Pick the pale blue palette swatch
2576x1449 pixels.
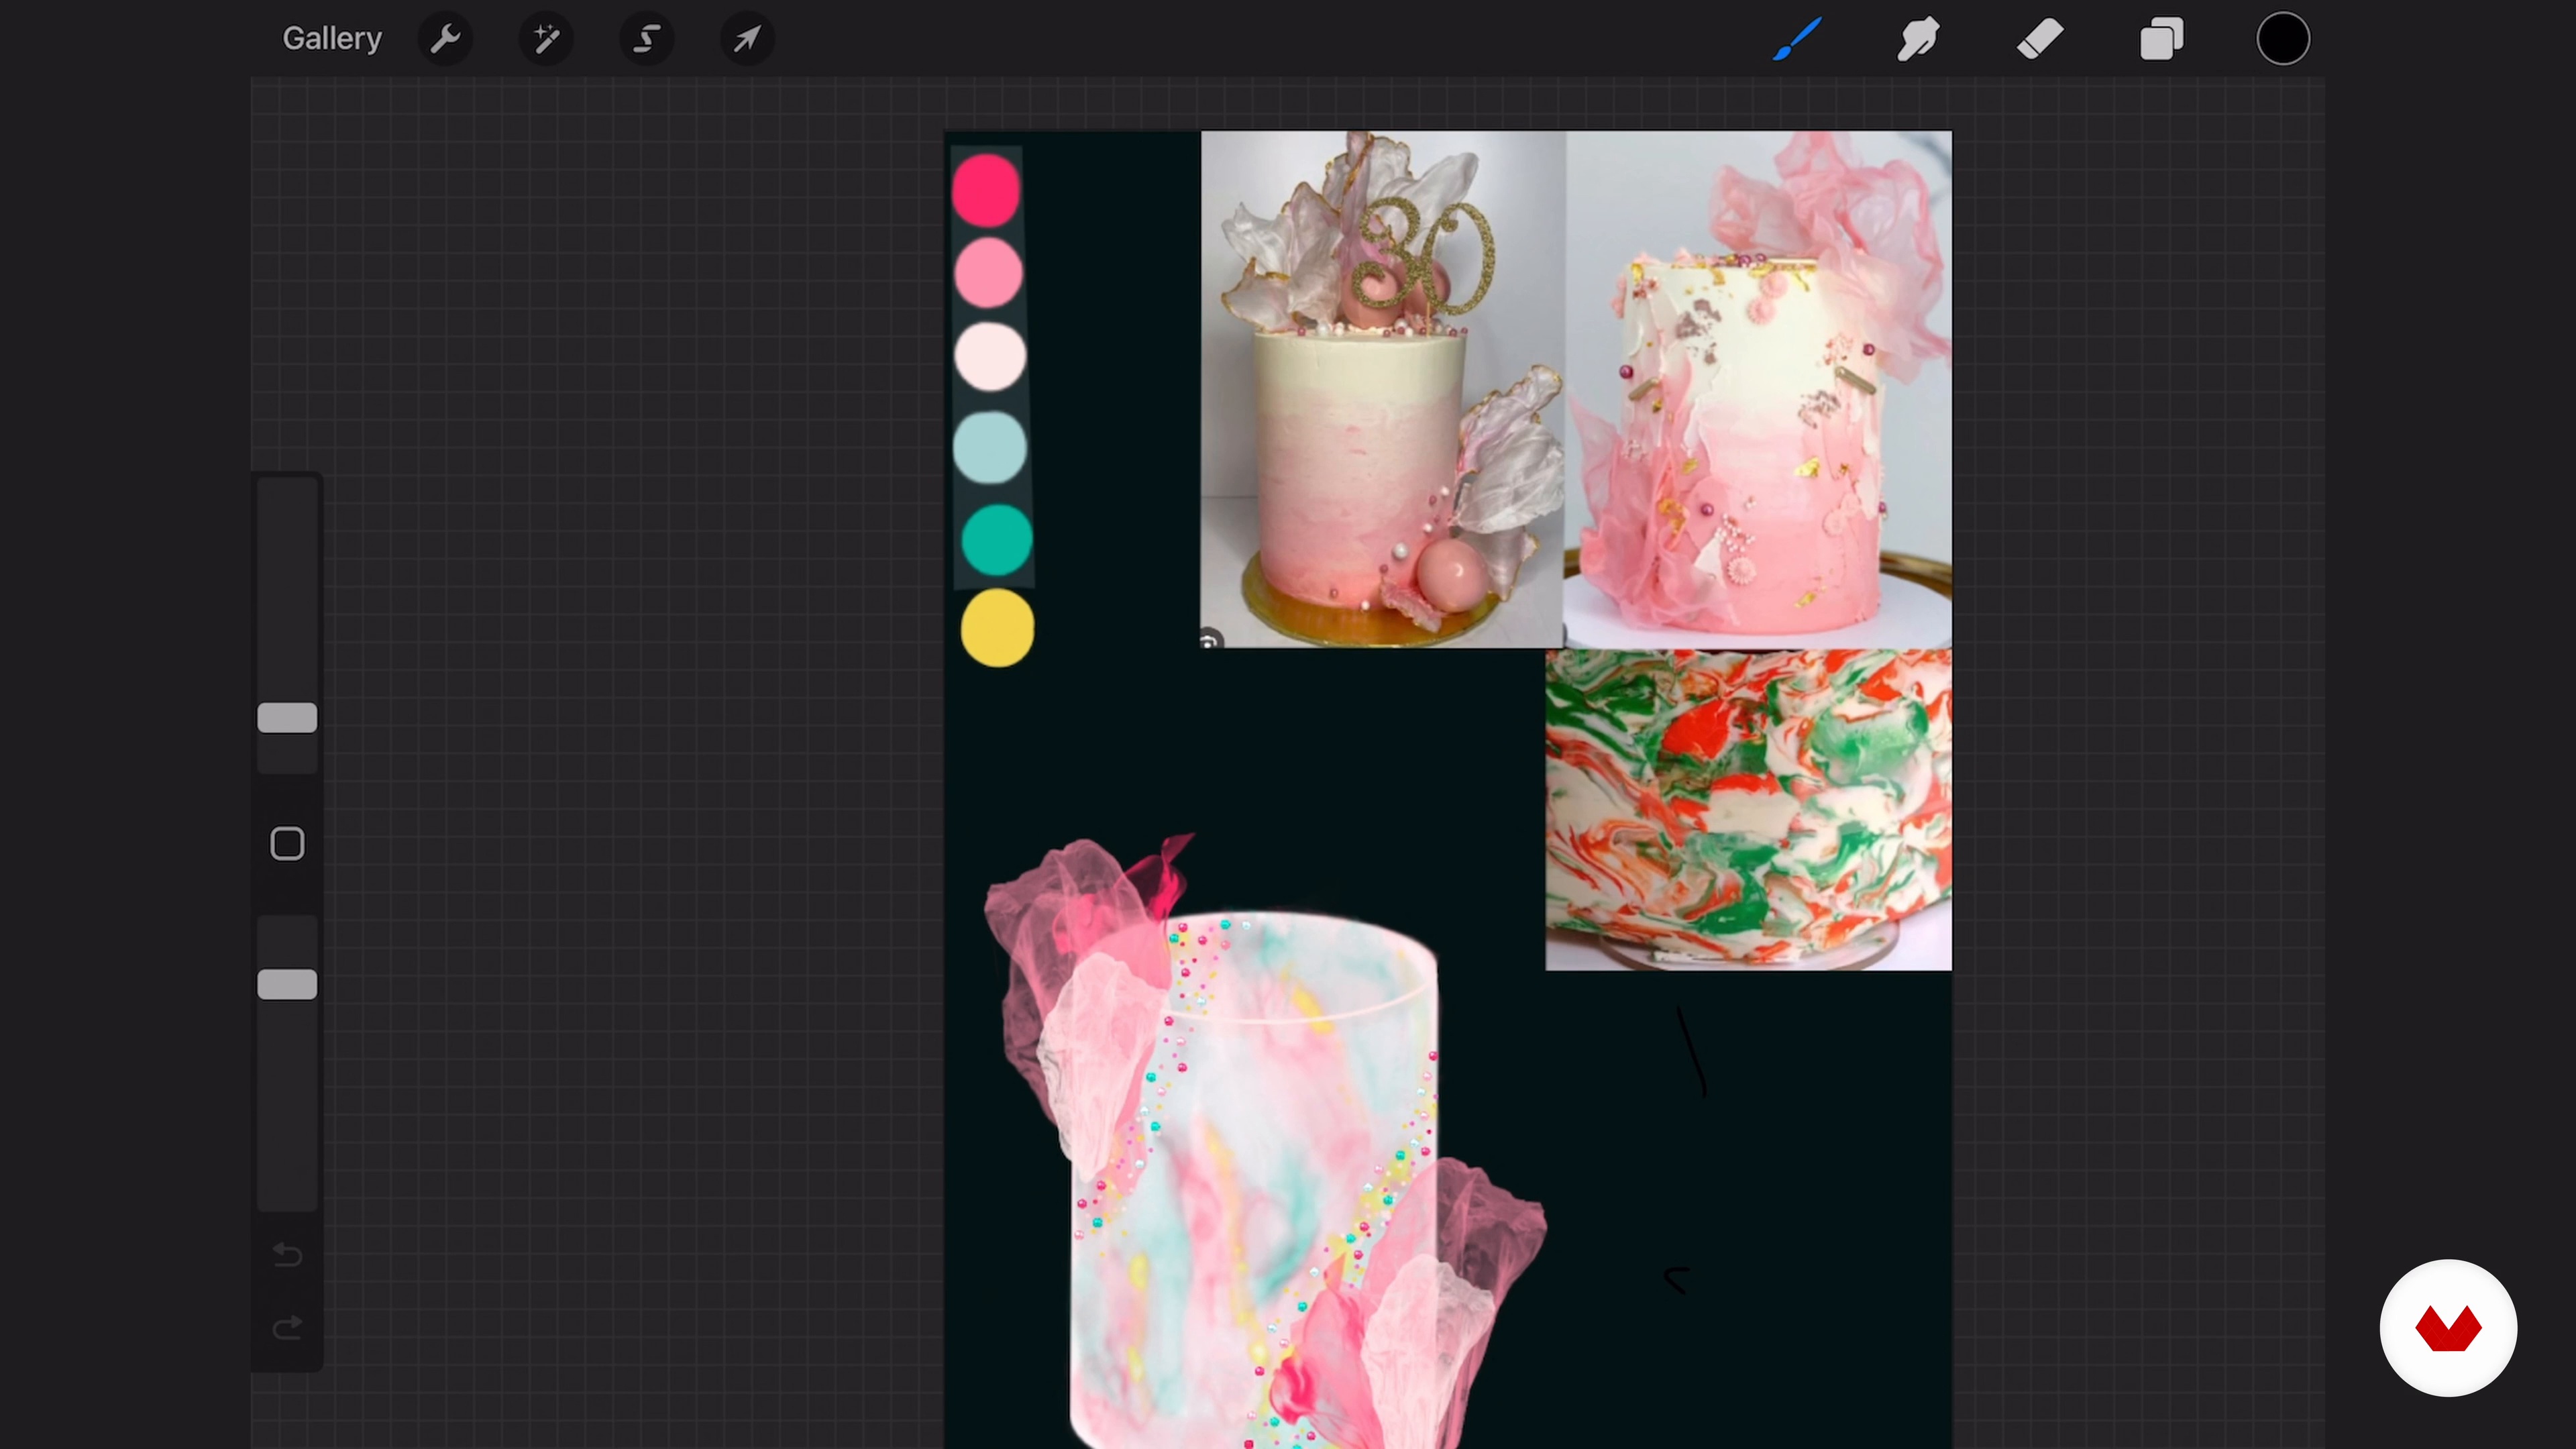click(990, 447)
